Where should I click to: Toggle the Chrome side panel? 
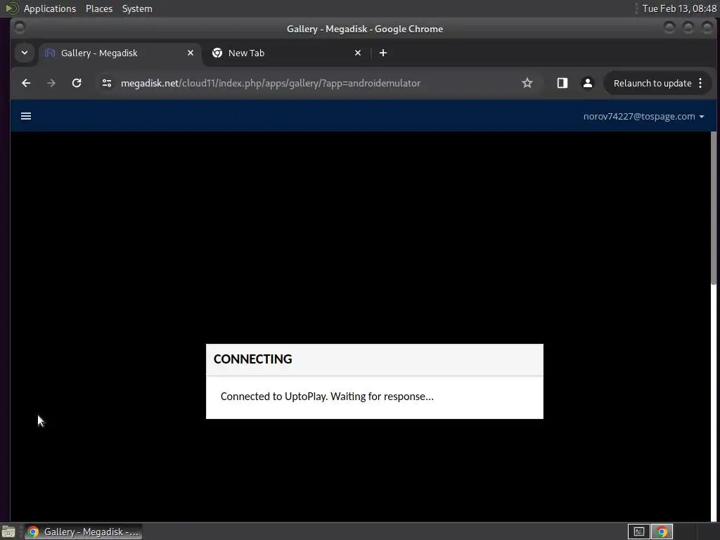(x=562, y=83)
